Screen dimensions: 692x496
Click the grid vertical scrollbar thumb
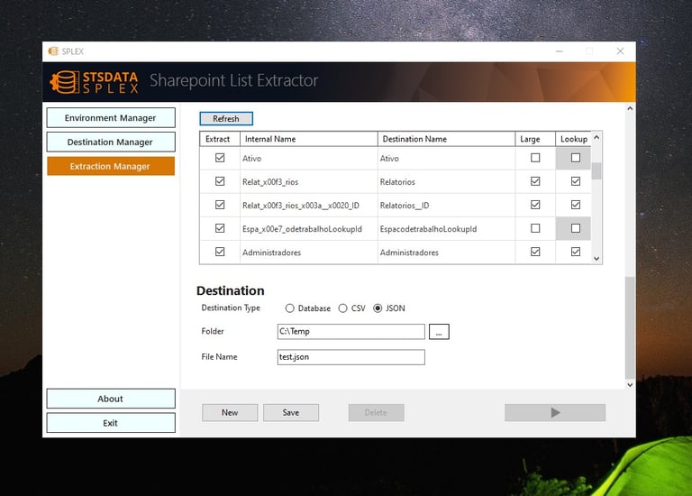click(x=596, y=171)
